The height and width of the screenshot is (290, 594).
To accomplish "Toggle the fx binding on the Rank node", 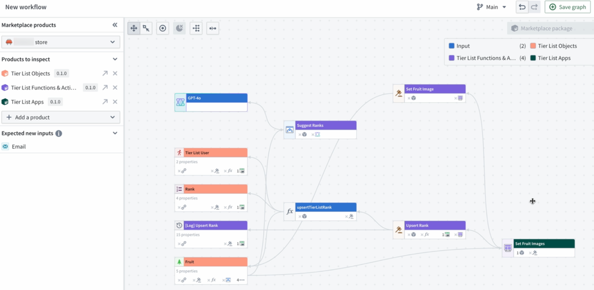I will pos(229,207).
